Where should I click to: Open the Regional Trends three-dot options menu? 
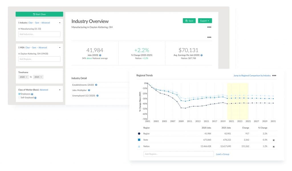click(274, 76)
